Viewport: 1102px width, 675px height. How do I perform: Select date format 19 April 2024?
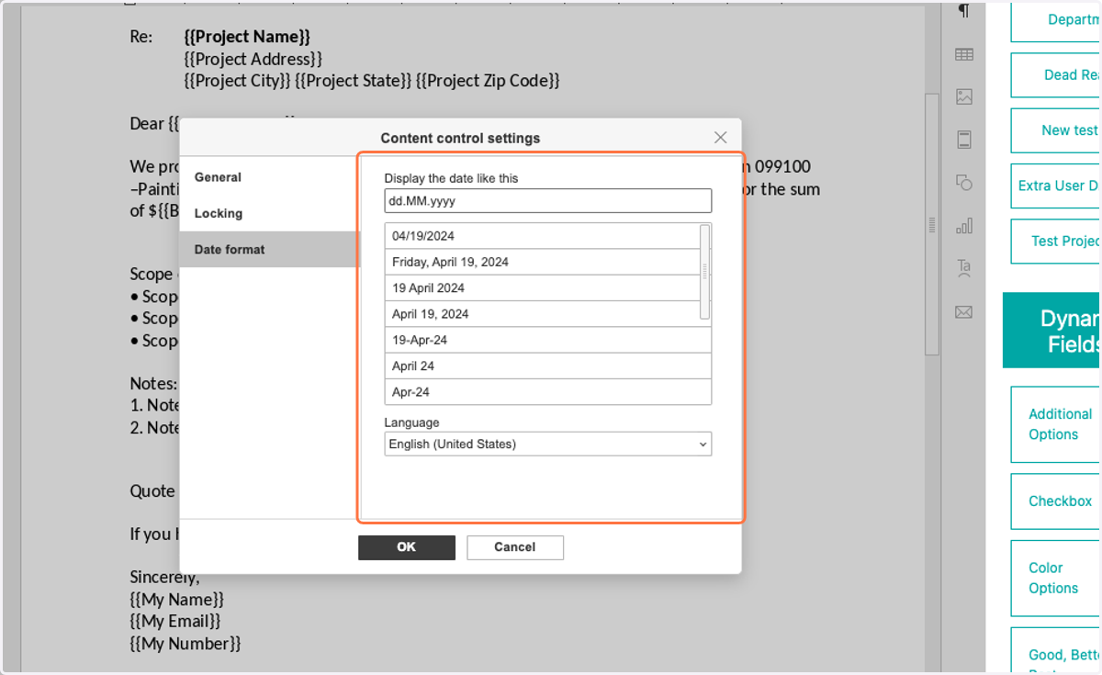542,287
